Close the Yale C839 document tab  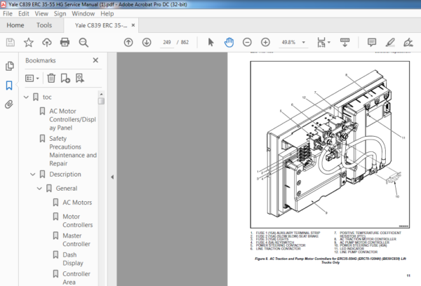133,25
